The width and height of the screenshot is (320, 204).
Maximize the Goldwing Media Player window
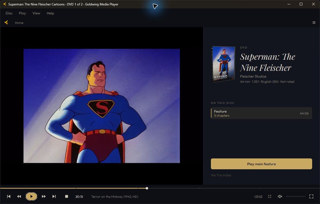point(301,4)
